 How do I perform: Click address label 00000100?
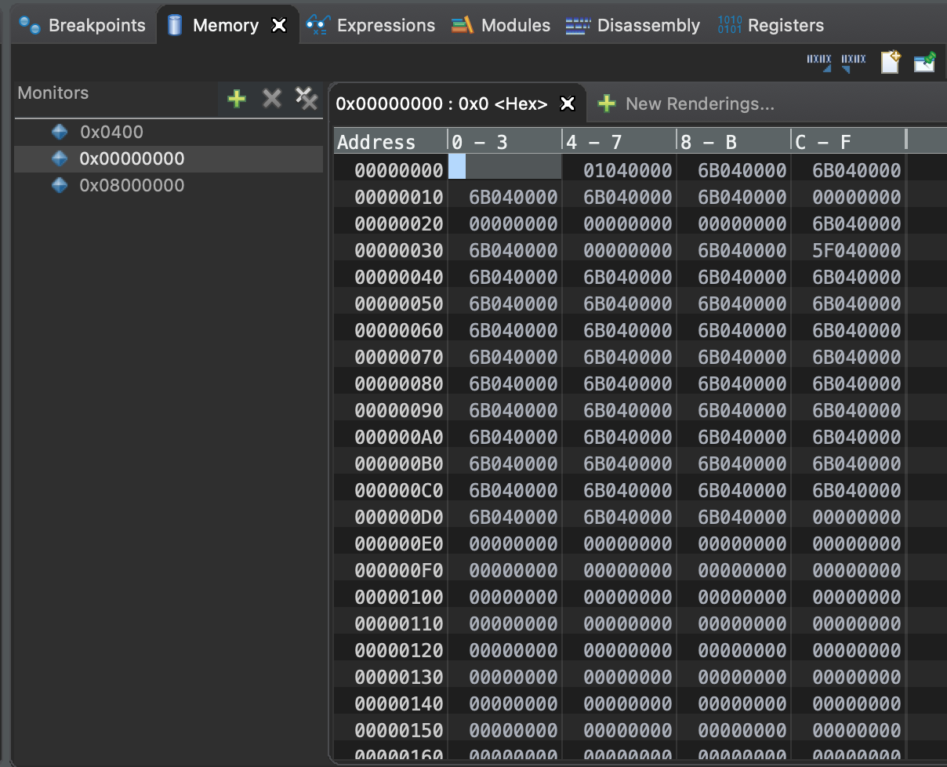(x=398, y=597)
